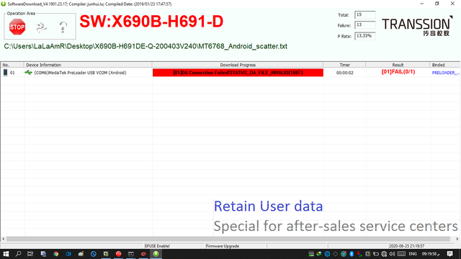Viewport: 461px width, 259px height.
Task: Click the ENG language indicator
Action: (413, 254)
